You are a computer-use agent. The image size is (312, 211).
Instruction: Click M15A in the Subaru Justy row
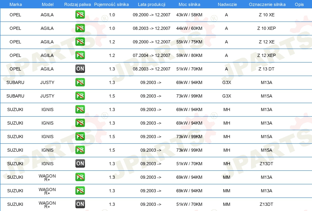(267, 96)
